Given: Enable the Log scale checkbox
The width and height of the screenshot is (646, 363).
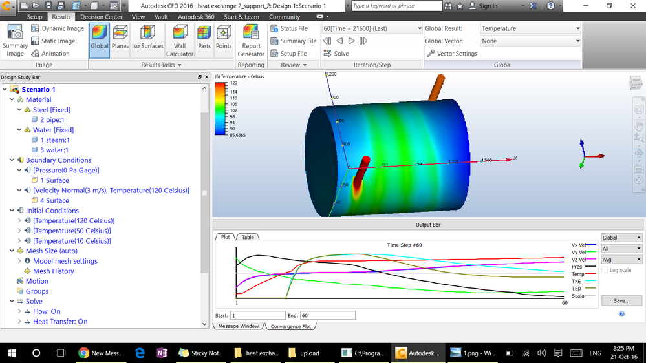Looking at the screenshot, I should point(605,270).
